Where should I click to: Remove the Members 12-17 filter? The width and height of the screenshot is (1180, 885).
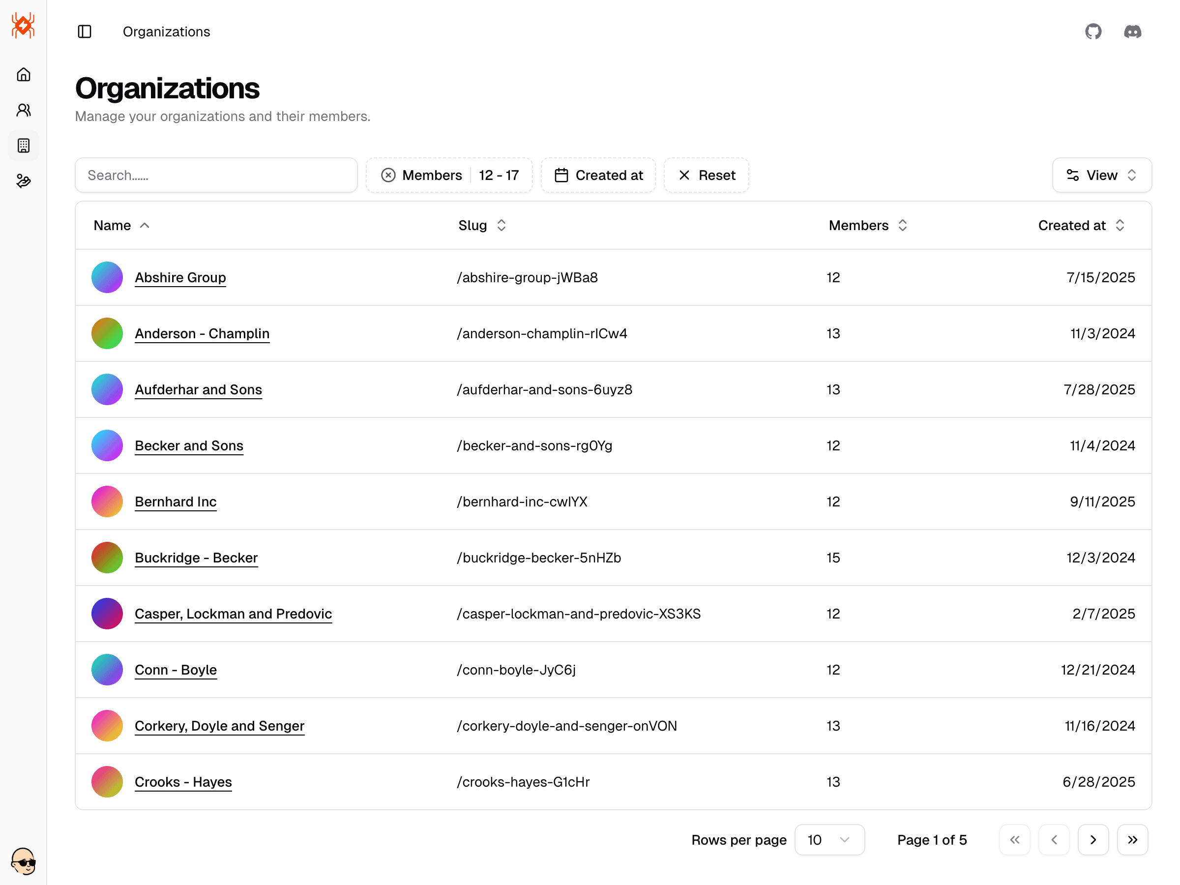pos(389,175)
